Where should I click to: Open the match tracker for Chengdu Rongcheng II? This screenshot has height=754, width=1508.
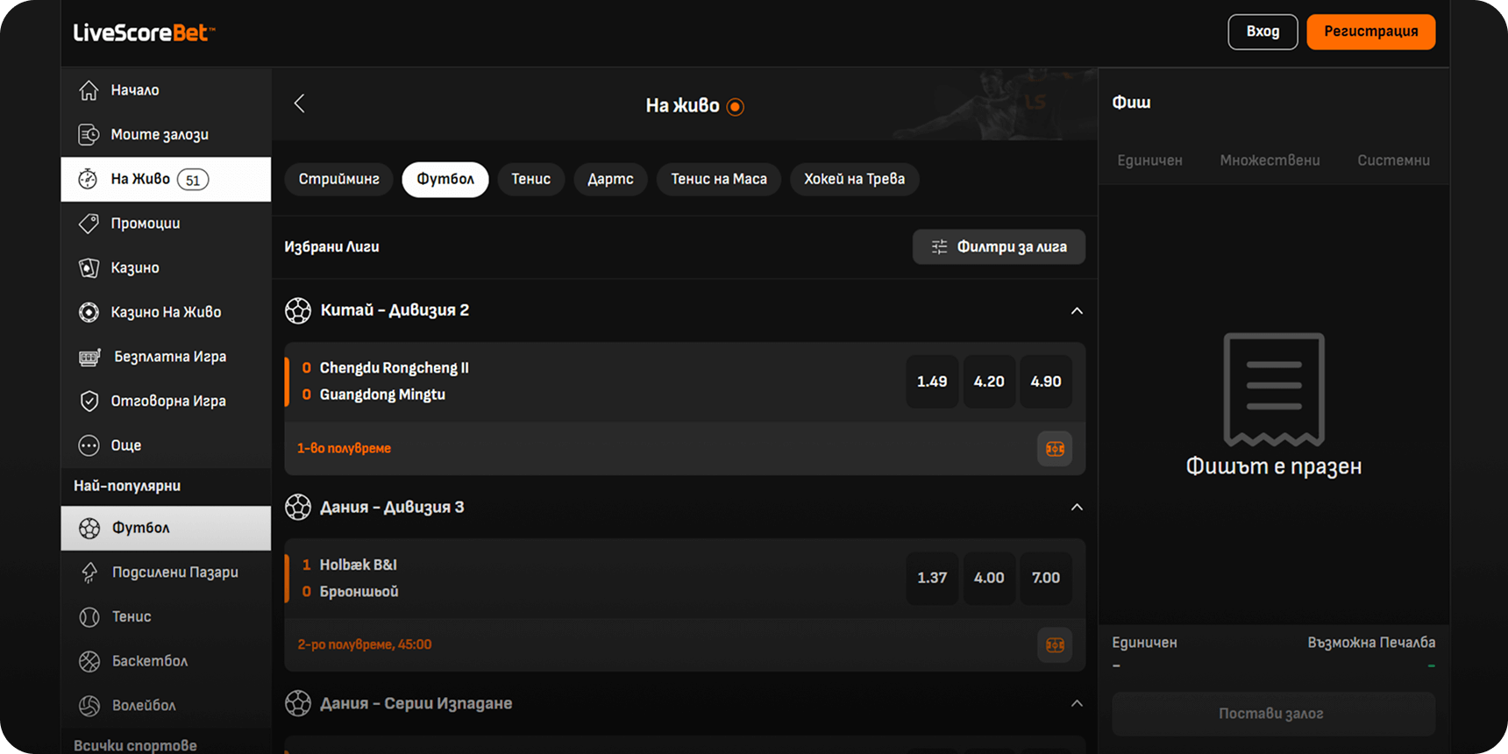[1054, 449]
